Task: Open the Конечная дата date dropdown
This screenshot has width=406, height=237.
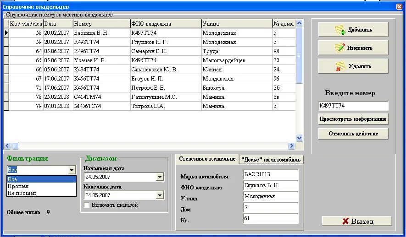Action: coord(160,195)
